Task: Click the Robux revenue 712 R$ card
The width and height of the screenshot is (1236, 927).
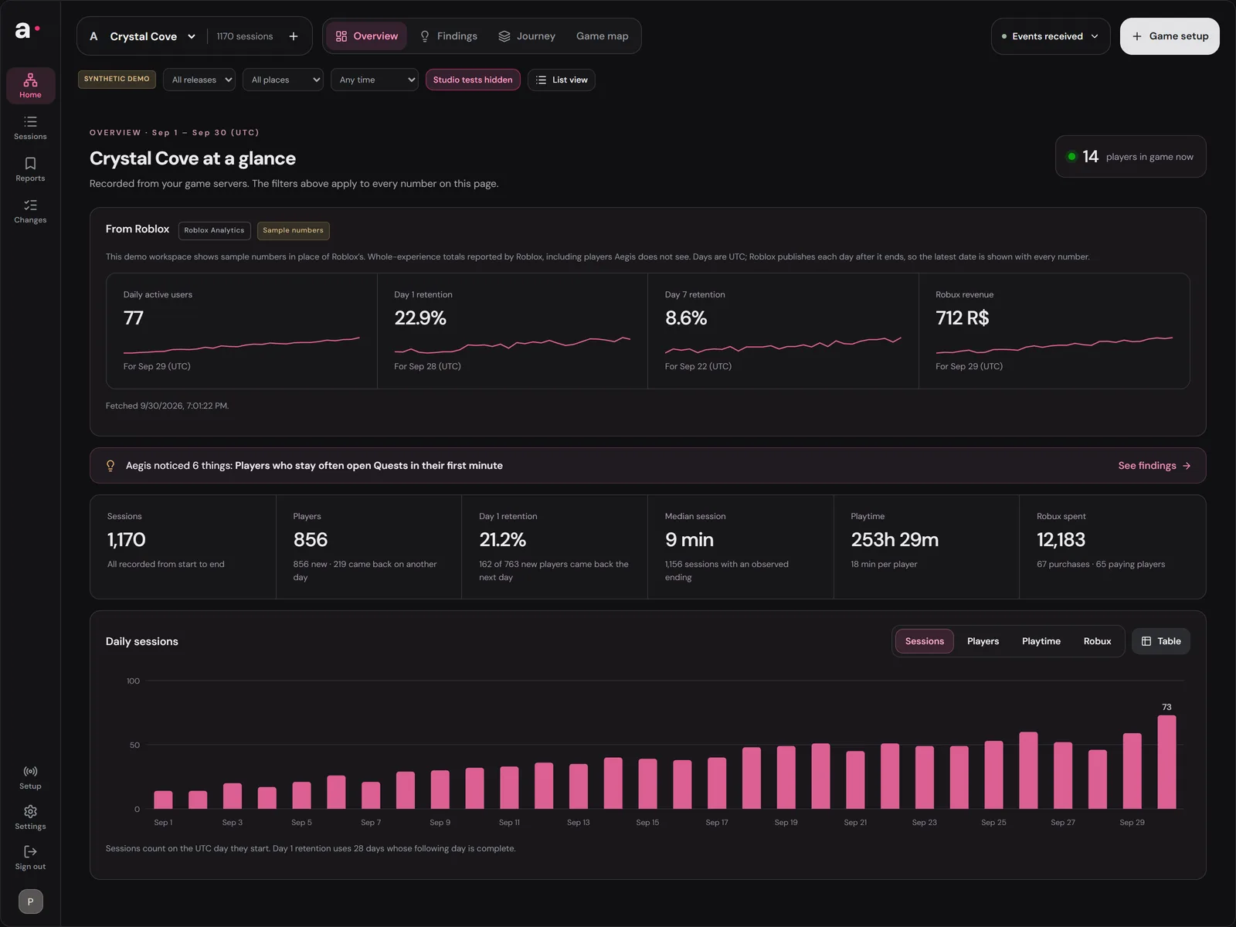Action: pos(1054,331)
